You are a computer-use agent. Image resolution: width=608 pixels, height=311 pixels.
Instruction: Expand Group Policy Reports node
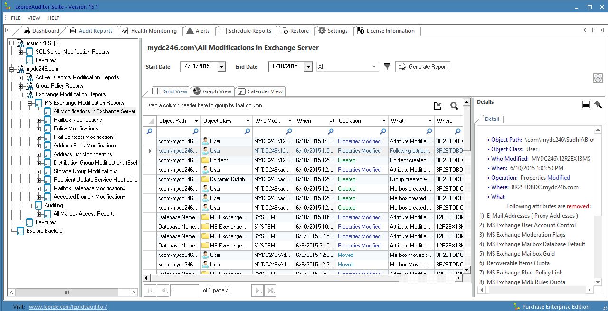click(x=20, y=86)
